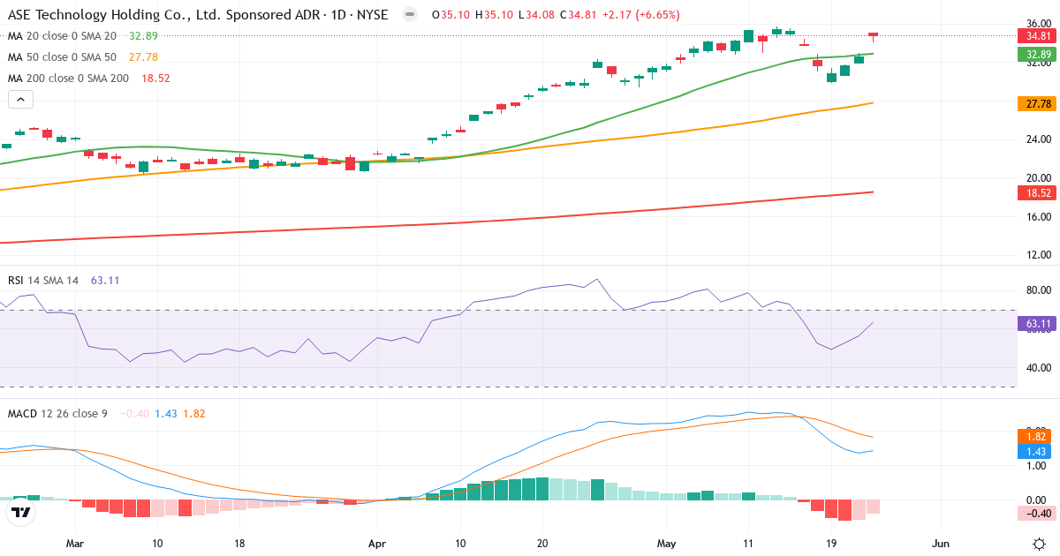This screenshot has height=556, width=1060.
Task: Click the 80.00 RSI axis label
Action: 1039,290
